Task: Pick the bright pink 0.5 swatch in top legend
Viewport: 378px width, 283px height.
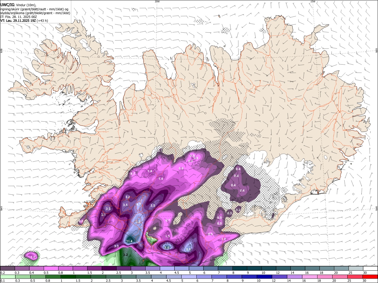Action: 51,268
